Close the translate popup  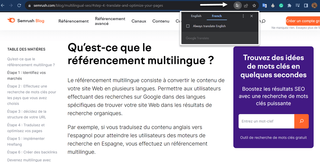coord(252,16)
